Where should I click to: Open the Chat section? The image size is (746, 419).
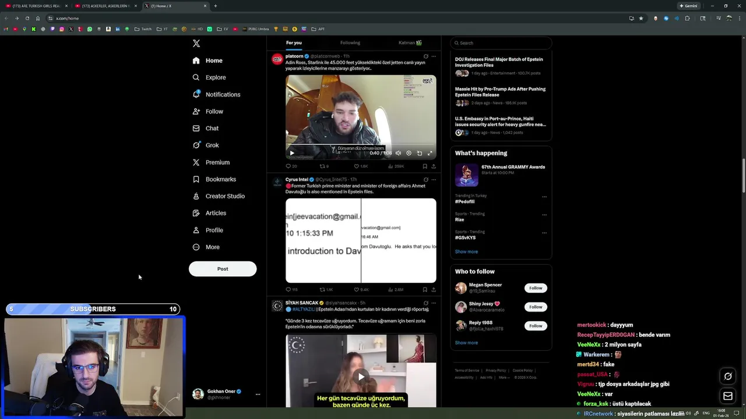pyautogui.click(x=206, y=128)
